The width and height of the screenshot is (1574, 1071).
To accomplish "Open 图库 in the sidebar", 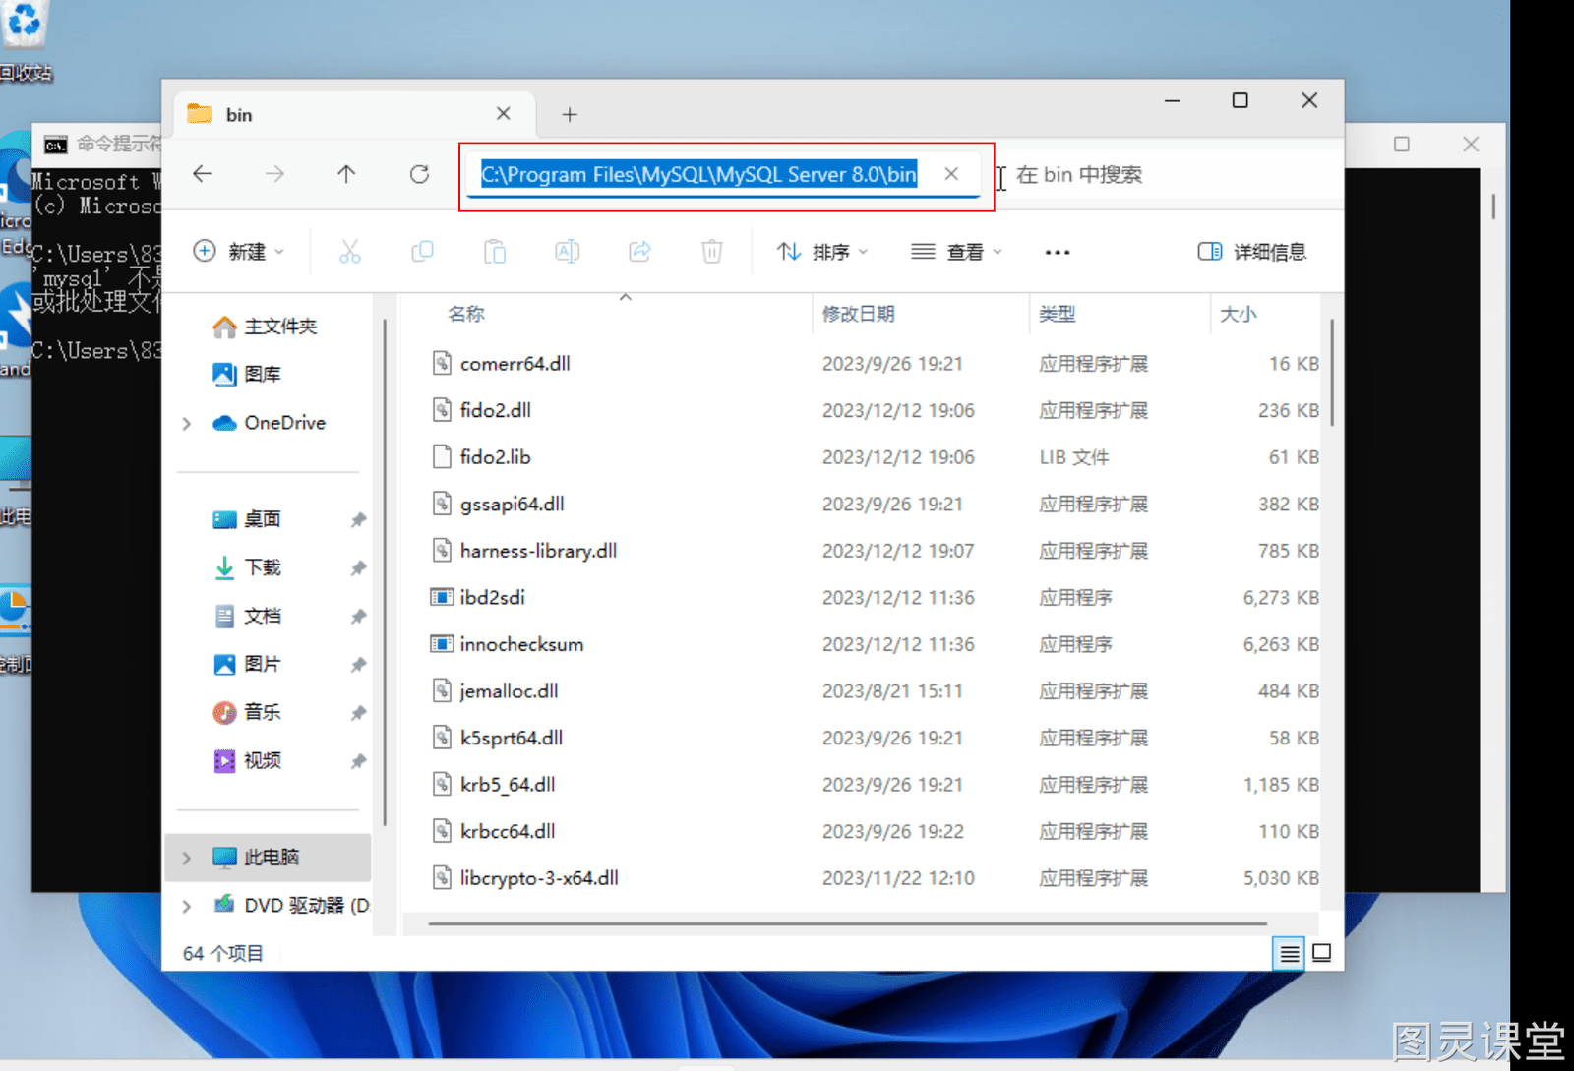I will [x=248, y=375].
